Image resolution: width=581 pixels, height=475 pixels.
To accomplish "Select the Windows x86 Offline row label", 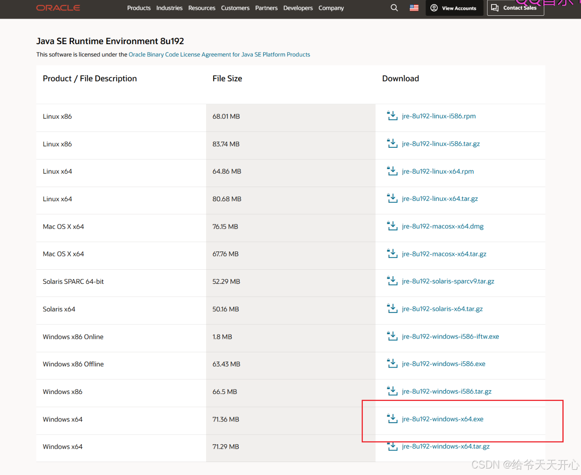I will 73,364.
